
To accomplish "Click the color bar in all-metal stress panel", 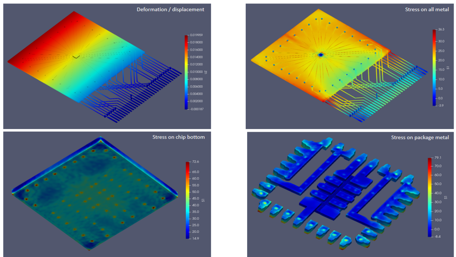I will 435,67.
